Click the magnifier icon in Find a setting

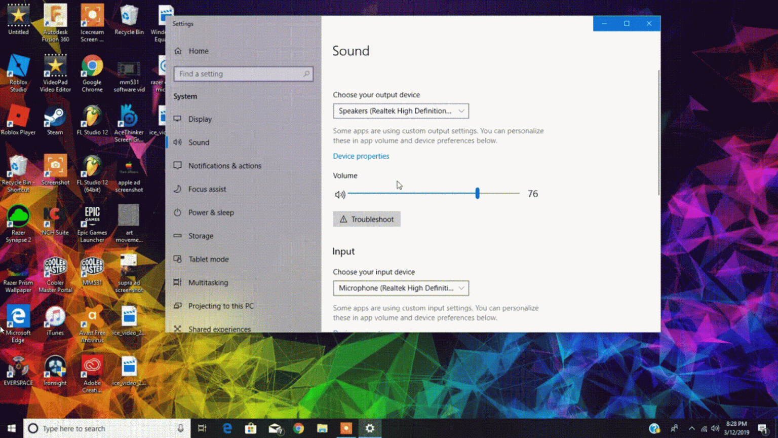pyautogui.click(x=306, y=74)
